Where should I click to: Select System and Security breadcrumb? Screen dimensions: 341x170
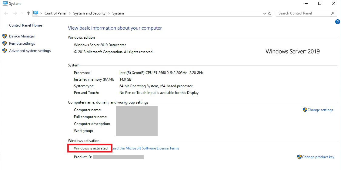(89, 13)
